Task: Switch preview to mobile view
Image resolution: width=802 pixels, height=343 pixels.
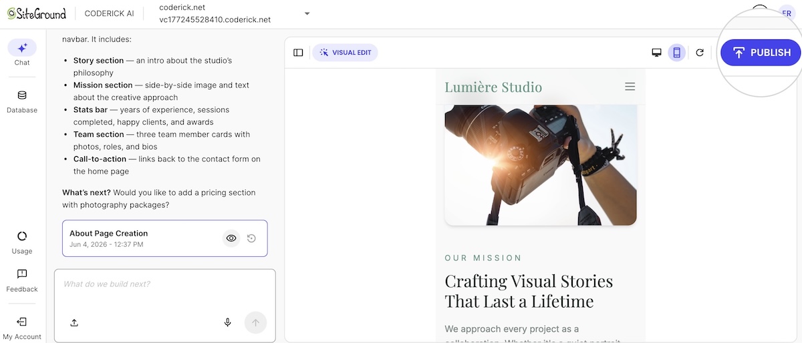Action: coord(676,53)
